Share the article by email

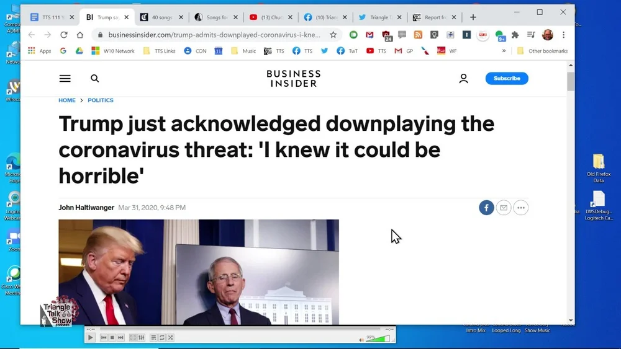point(504,208)
